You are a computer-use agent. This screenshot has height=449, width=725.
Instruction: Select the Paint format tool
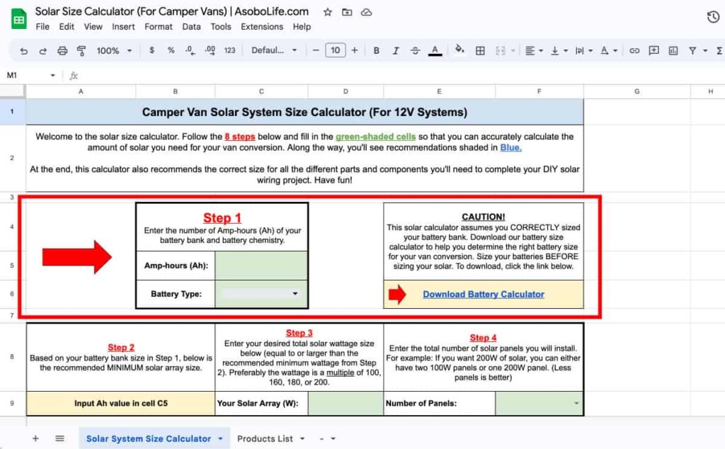point(81,51)
